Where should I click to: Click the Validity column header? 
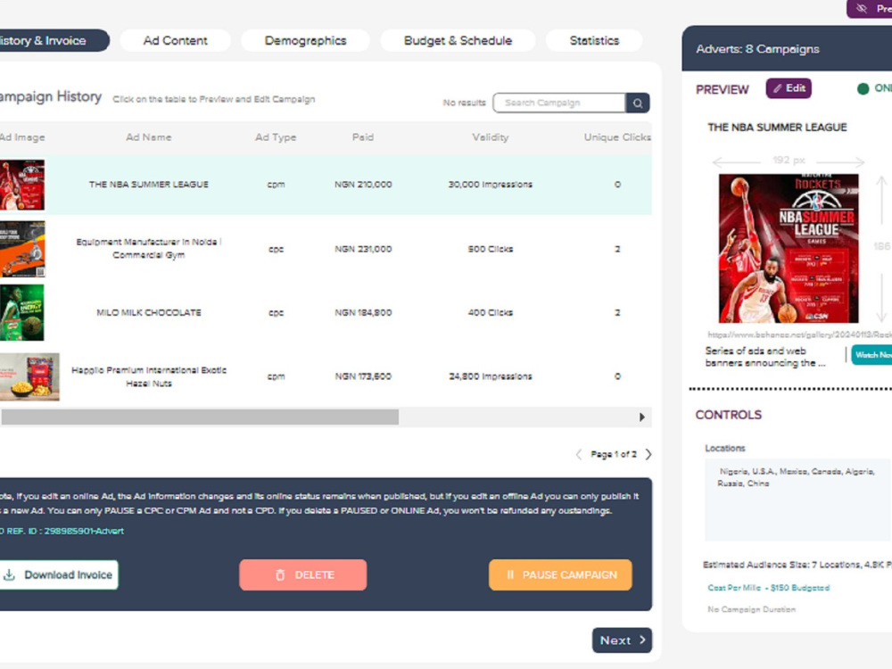(491, 137)
